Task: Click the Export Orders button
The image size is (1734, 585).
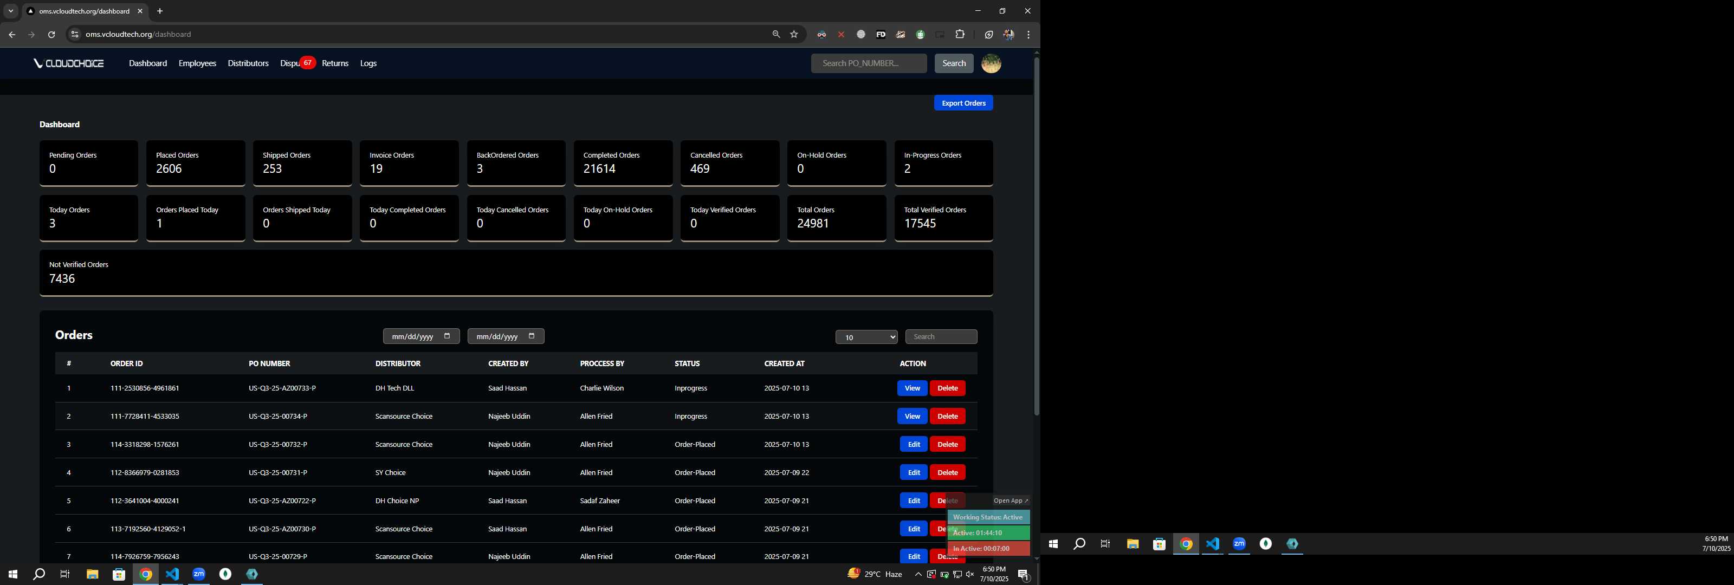Action: point(963,103)
